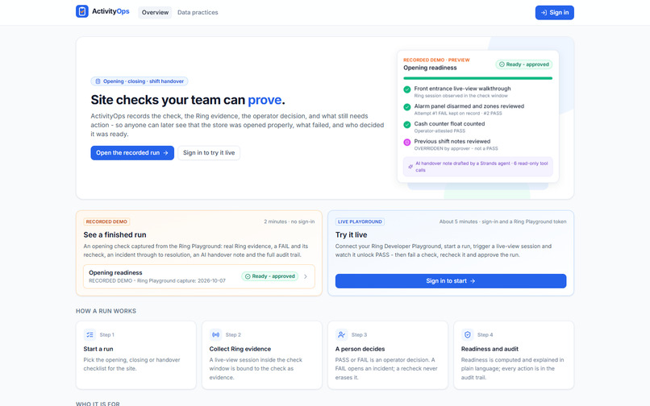
Task: Click the green progress bar in the Opening readiness preview
Action: [x=477, y=78]
